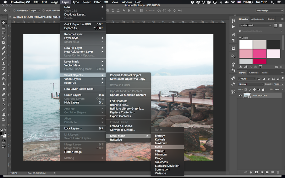Viewport: 285px width, 178px height.
Task: Enable the Auto-Select checkbox
Action: coord(14,11)
